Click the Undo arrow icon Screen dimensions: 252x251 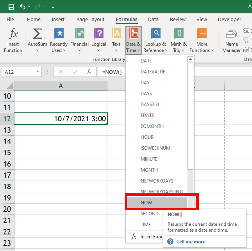[22, 7]
